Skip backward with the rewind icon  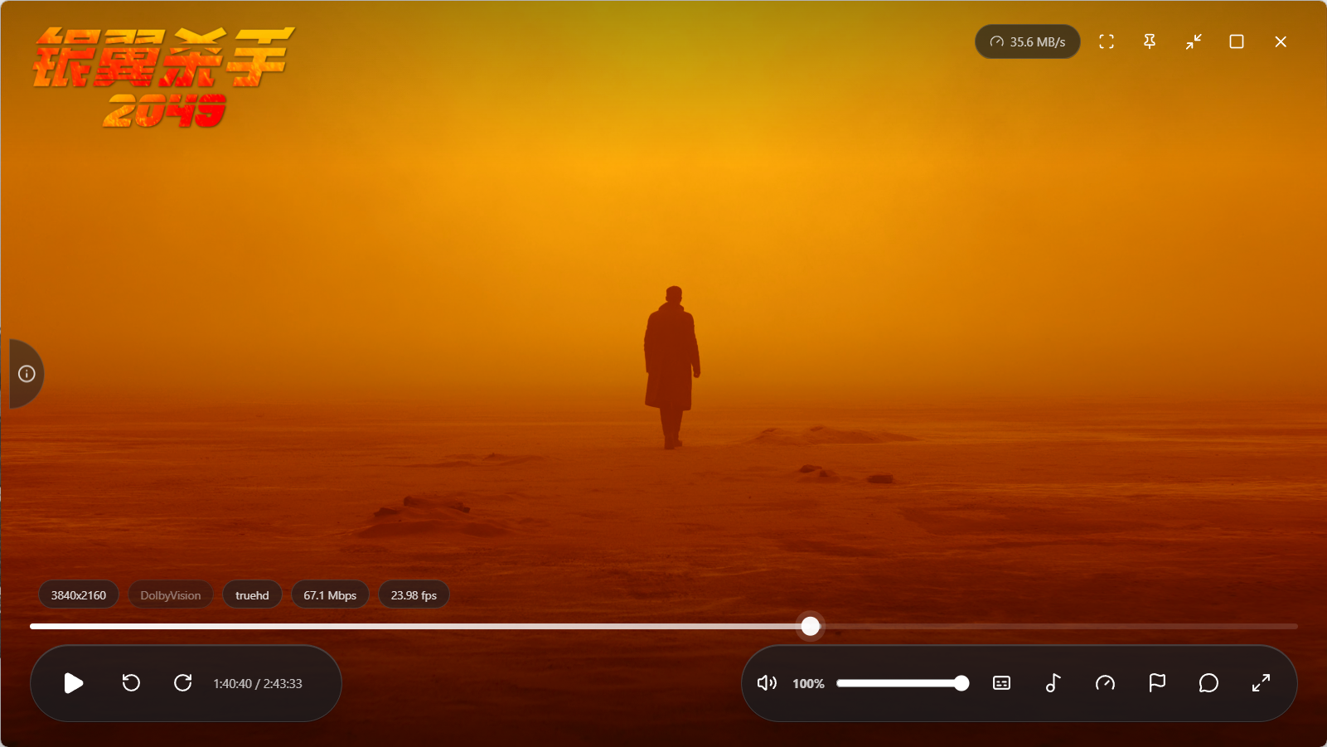pos(131,683)
